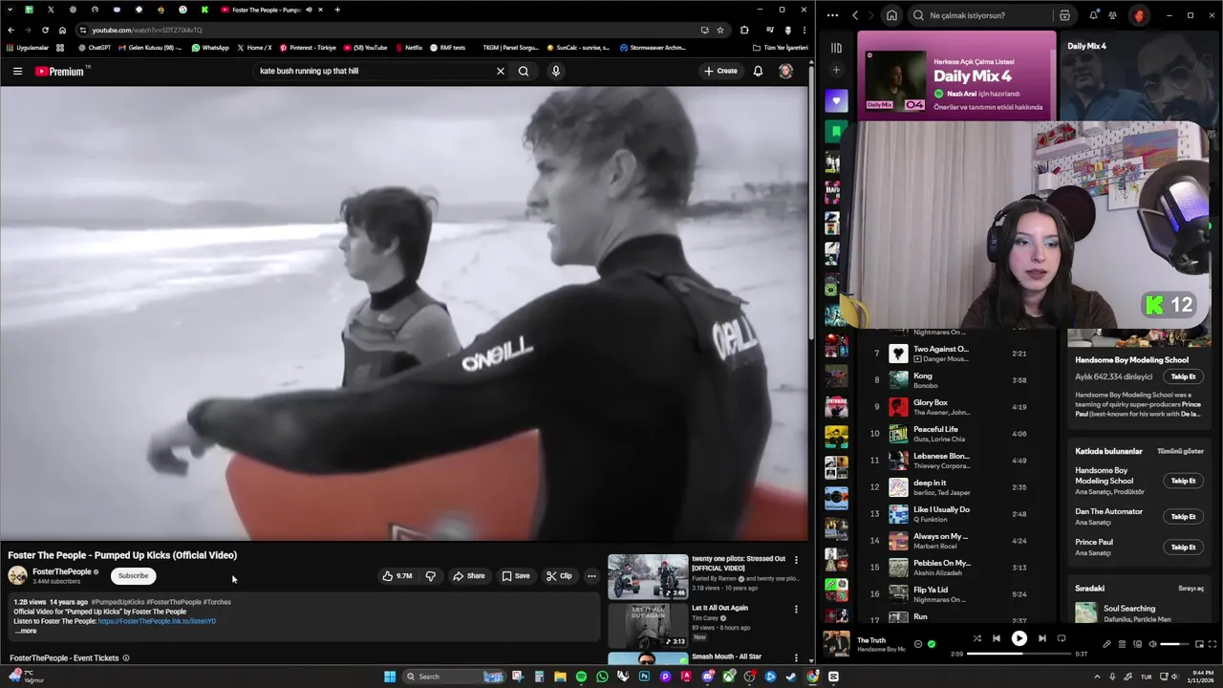1223x688 pixels.
Task: Open twenty one pilots Stressed Out thumbnail
Action: tap(648, 576)
